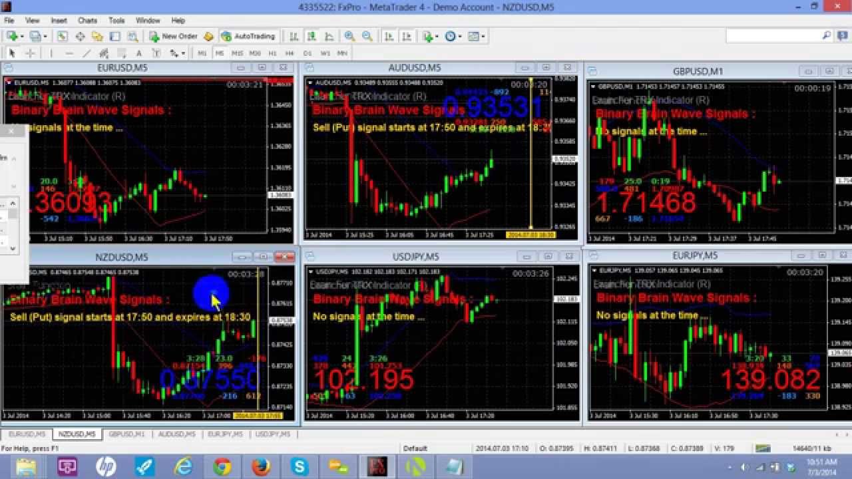852x479 pixels.
Task: Open the Templates icon
Action: 473,36
